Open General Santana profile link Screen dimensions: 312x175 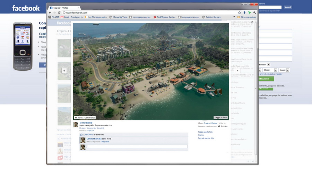click(94, 139)
